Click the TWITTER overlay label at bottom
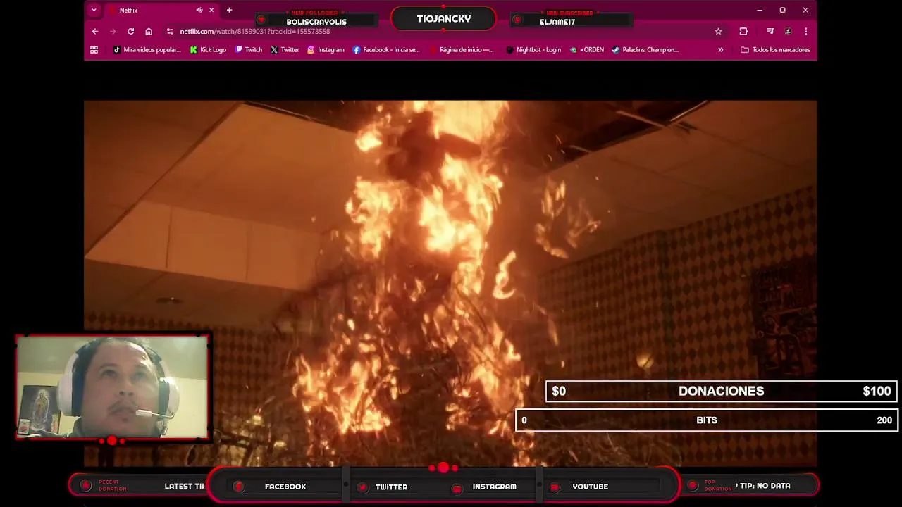This screenshot has height=507, width=902. click(391, 487)
